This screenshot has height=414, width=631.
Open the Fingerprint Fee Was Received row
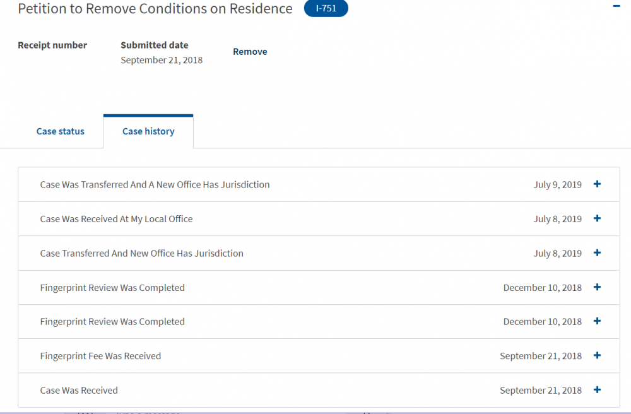click(319, 356)
